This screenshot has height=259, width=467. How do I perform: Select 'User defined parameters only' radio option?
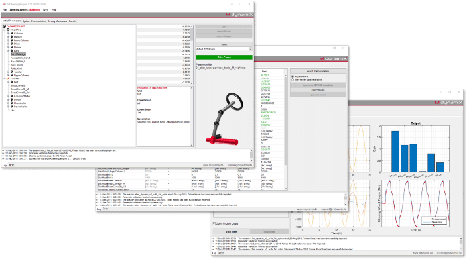click(293, 79)
